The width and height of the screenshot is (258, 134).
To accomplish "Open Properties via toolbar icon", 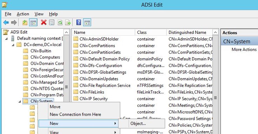I will [x=52, y=23].
